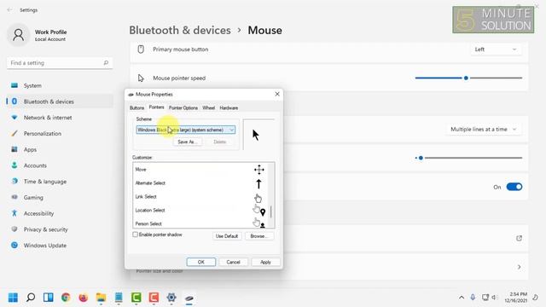This screenshot has height=307, width=546.
Task: Open Accounts settings category
Action: click(x=35, y=165)
